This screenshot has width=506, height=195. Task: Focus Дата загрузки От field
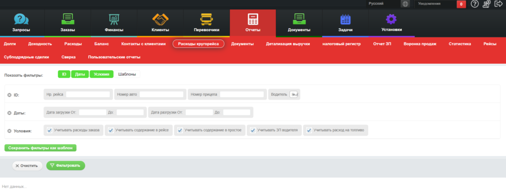[x=92, y=112]
